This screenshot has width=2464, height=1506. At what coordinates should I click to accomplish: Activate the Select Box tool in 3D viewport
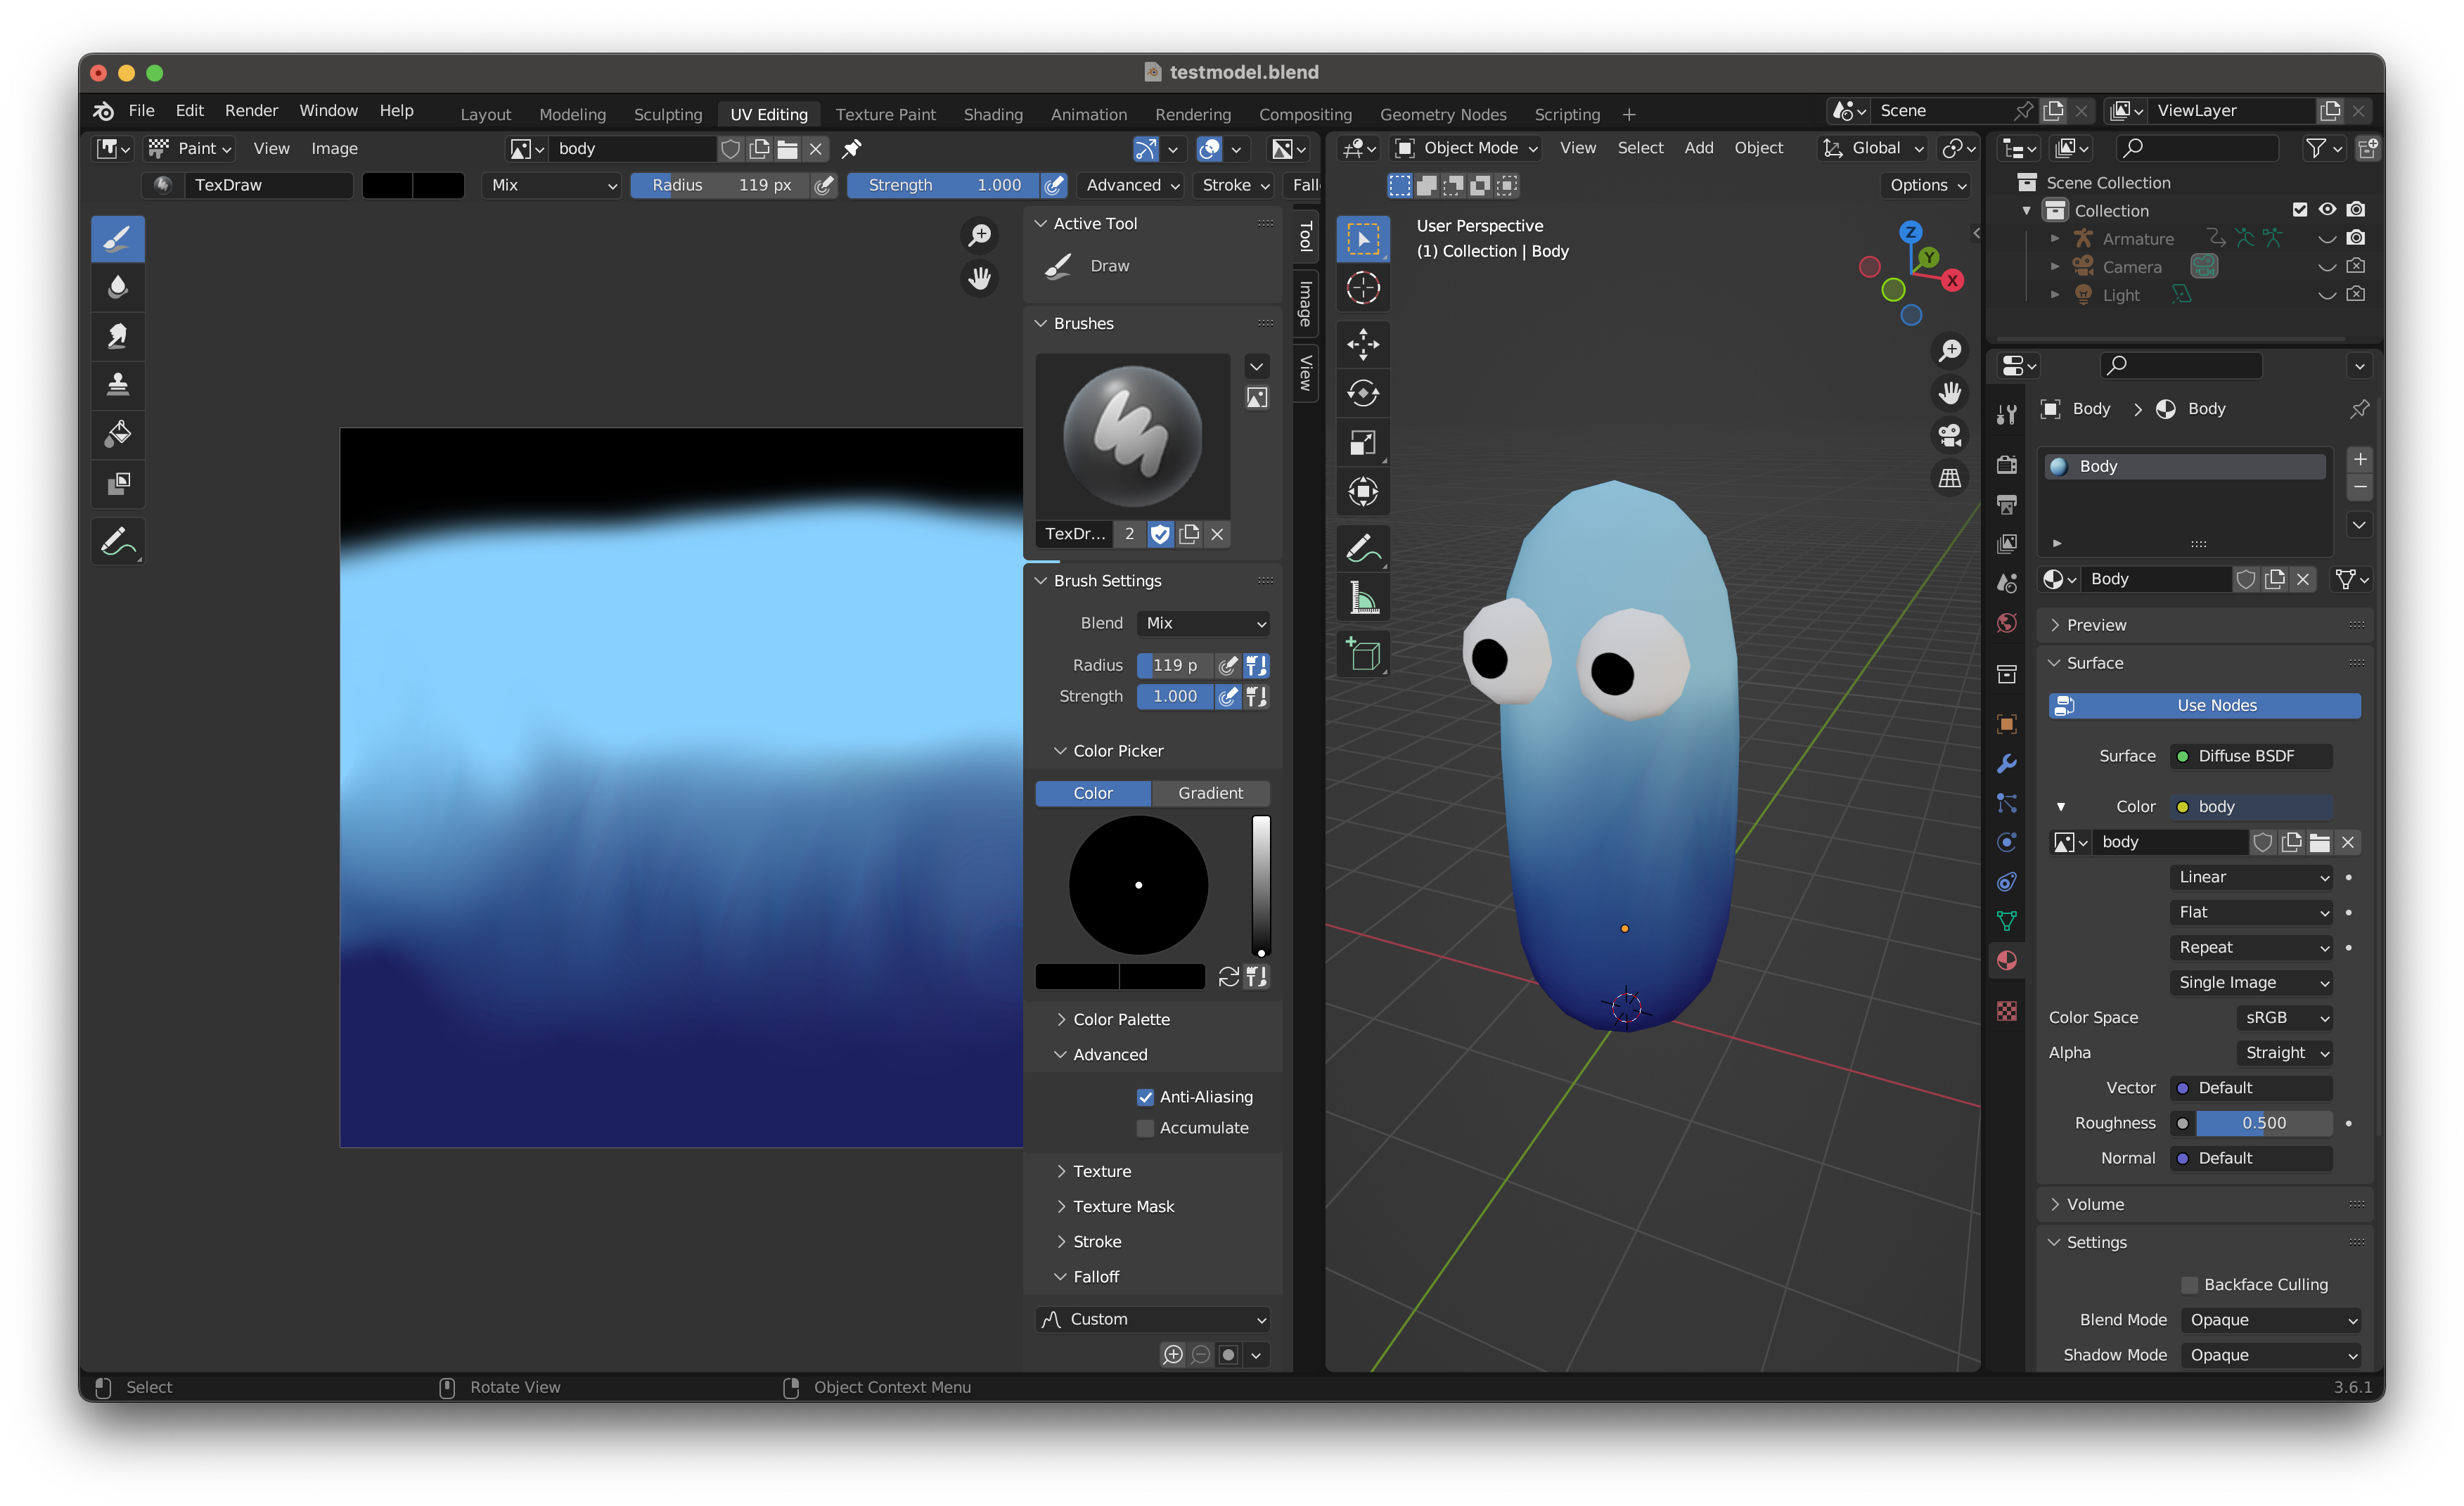click(x=1363, y=239)
